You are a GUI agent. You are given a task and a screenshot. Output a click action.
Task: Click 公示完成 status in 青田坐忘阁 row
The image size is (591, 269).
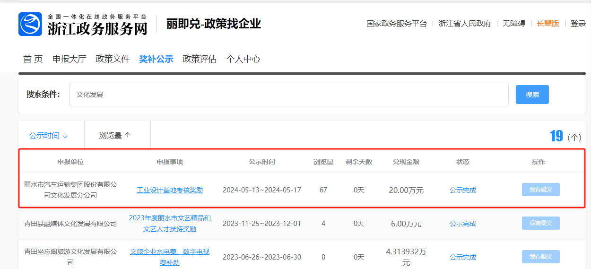tap(463, 257)
